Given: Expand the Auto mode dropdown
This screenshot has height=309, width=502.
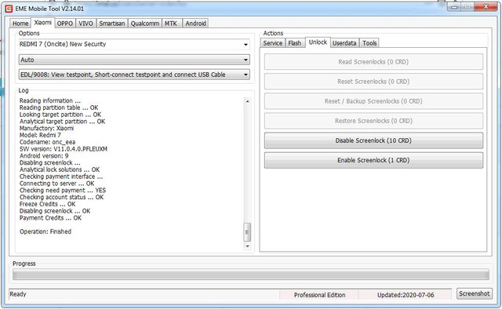Looking at the screenshot, I should (x=134, y=60).
